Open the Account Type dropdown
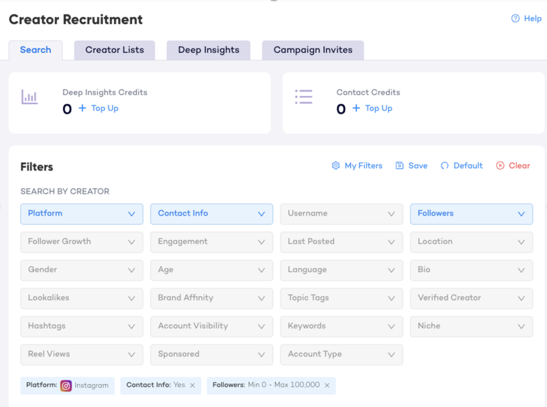This screenshot has height=407, width=547. click(341, 355)
